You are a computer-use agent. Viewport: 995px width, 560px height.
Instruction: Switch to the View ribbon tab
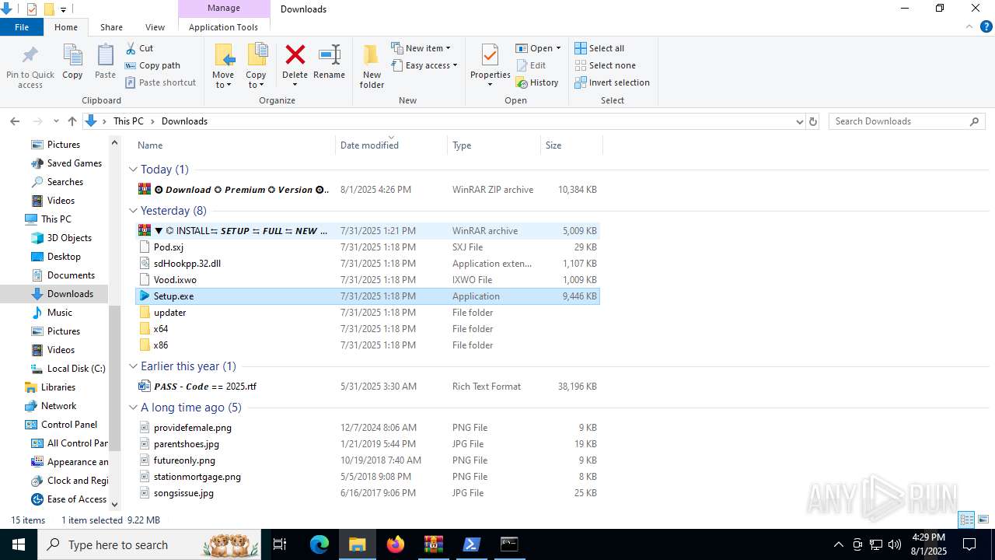click(155, 27)
